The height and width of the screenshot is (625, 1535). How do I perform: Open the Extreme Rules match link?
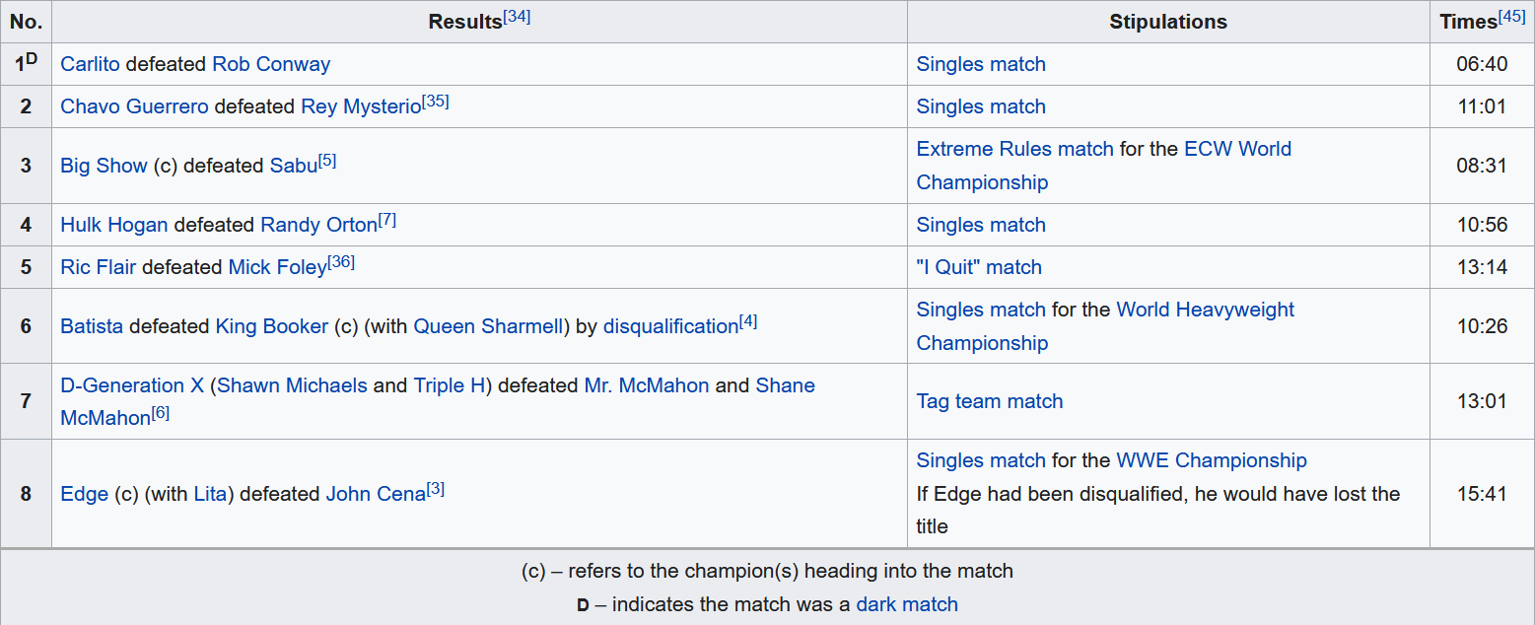[x=1014, y=149]
